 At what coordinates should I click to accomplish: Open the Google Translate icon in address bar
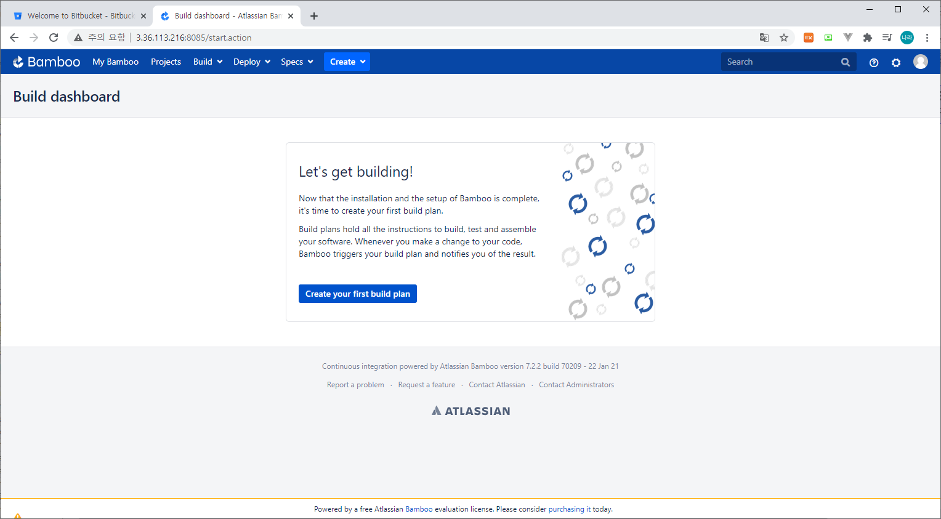pyautogui.click(x=764, y=38)
